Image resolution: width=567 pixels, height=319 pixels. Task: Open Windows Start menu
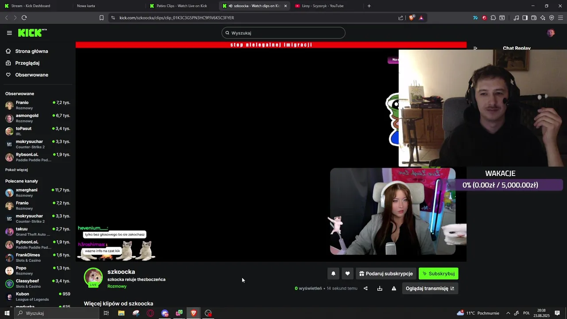7,313
